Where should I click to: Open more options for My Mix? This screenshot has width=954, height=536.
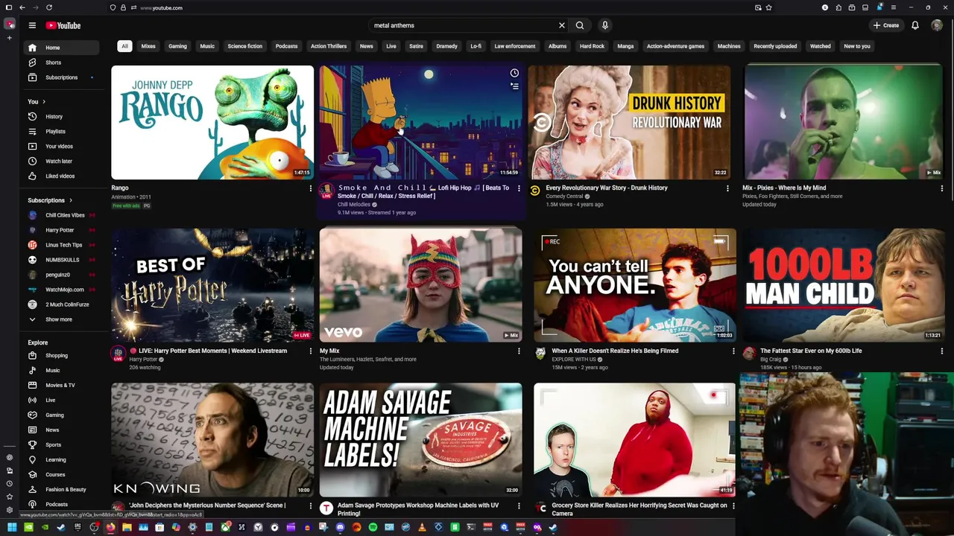(519, 351)
